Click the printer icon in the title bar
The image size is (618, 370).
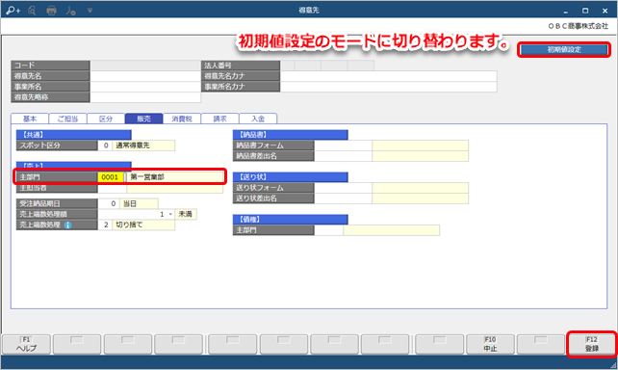[x=51, y=11]
